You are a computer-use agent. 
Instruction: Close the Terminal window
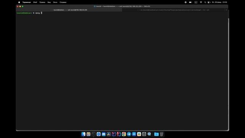click(x=18, y=7)
